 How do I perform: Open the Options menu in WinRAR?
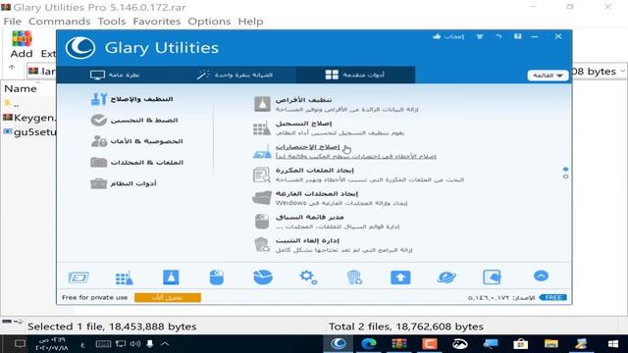point(209,22)
